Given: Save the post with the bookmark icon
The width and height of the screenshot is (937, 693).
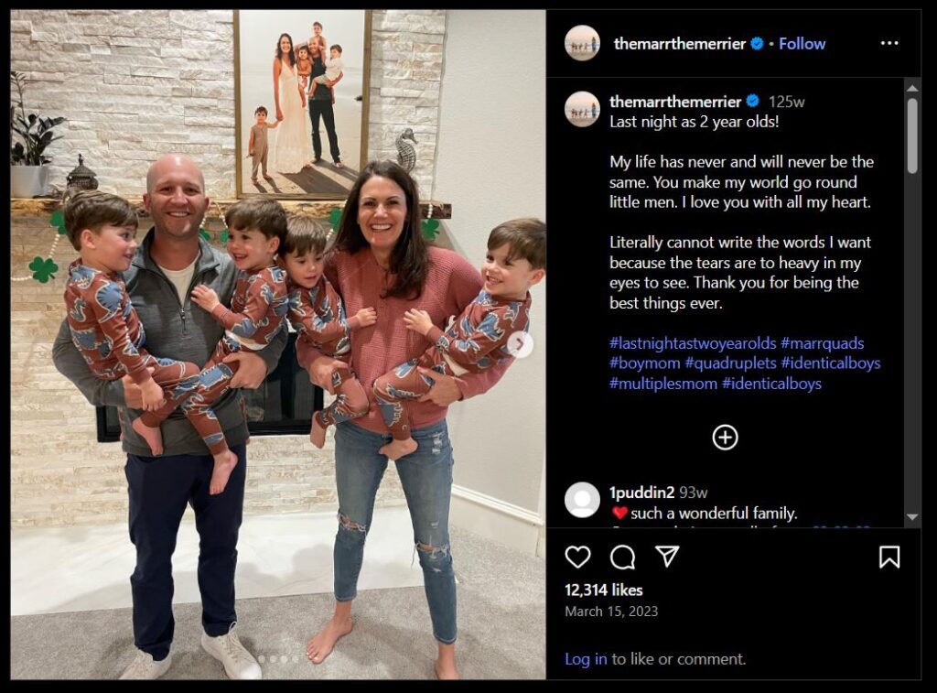Looking at the screenshot, I should pyautogui.click(x=889, y=557).
